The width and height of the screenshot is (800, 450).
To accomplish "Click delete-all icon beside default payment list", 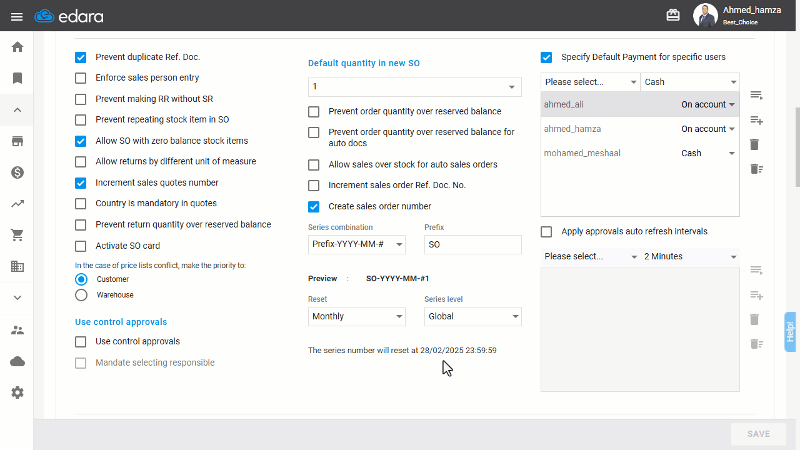I will click(x=756, y=169).
